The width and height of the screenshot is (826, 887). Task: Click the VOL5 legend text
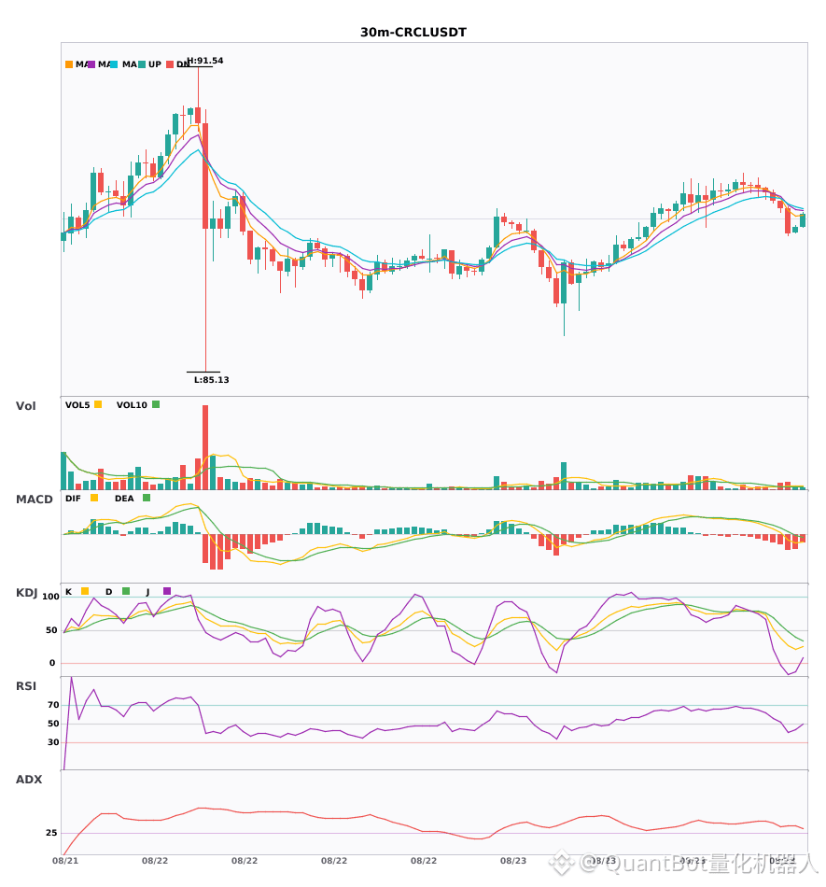pos(77,405)
